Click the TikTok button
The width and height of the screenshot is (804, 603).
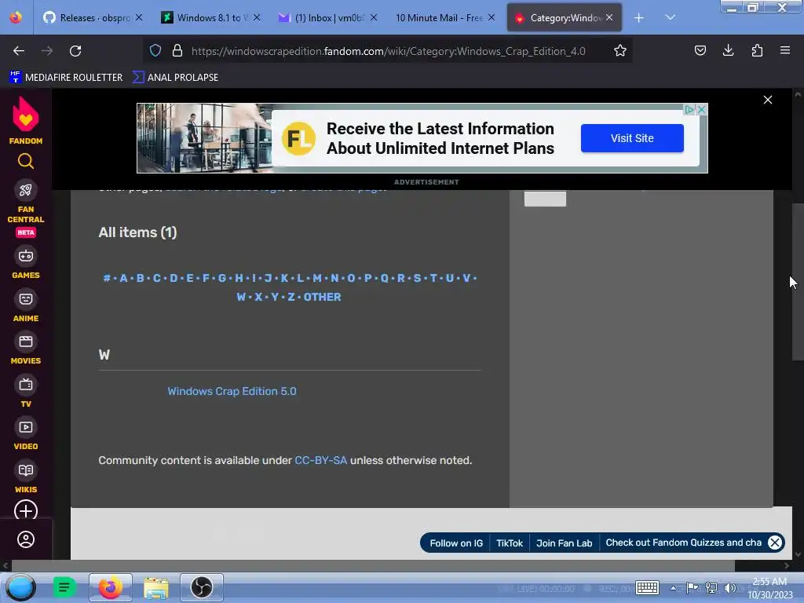click(x=509, y=543)
